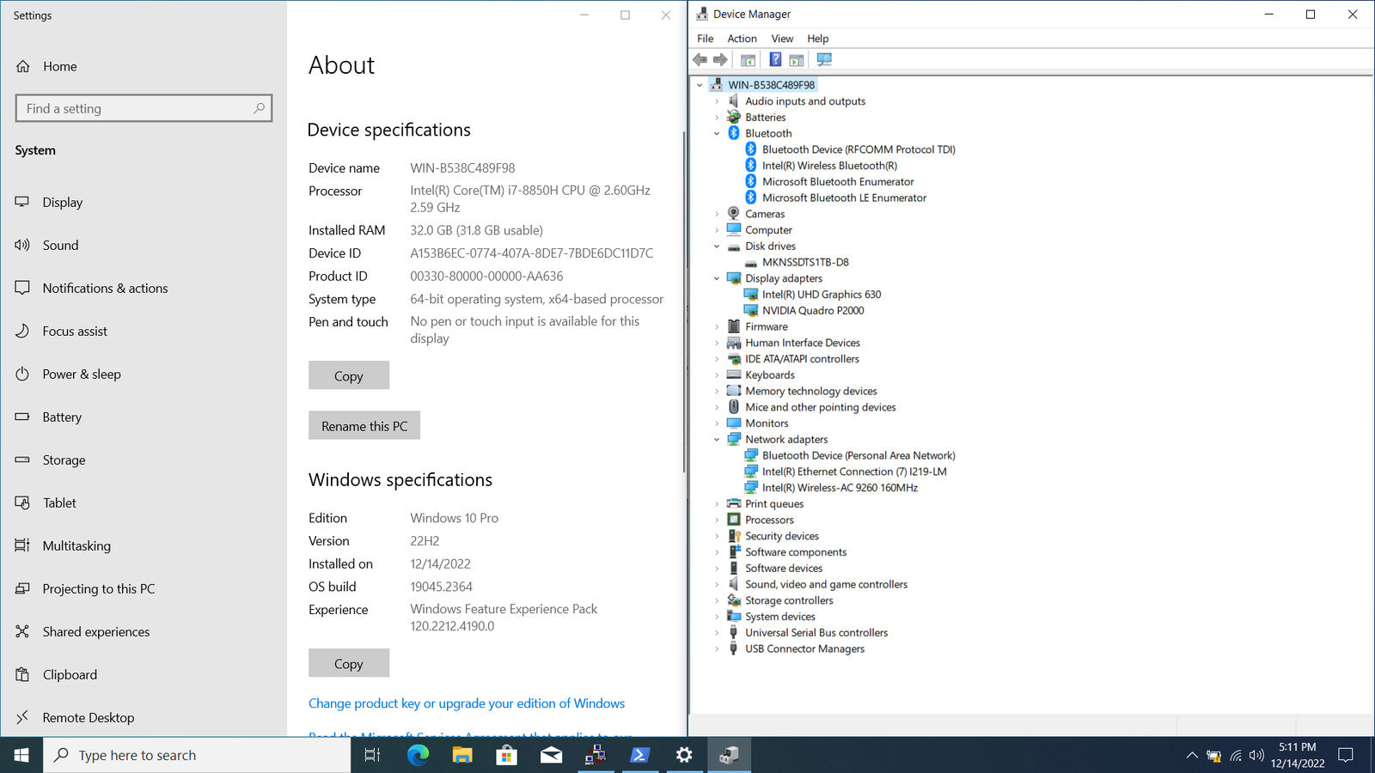Expand the Processors category
This screenshot has width=1375, height=773.
[717, 520]
